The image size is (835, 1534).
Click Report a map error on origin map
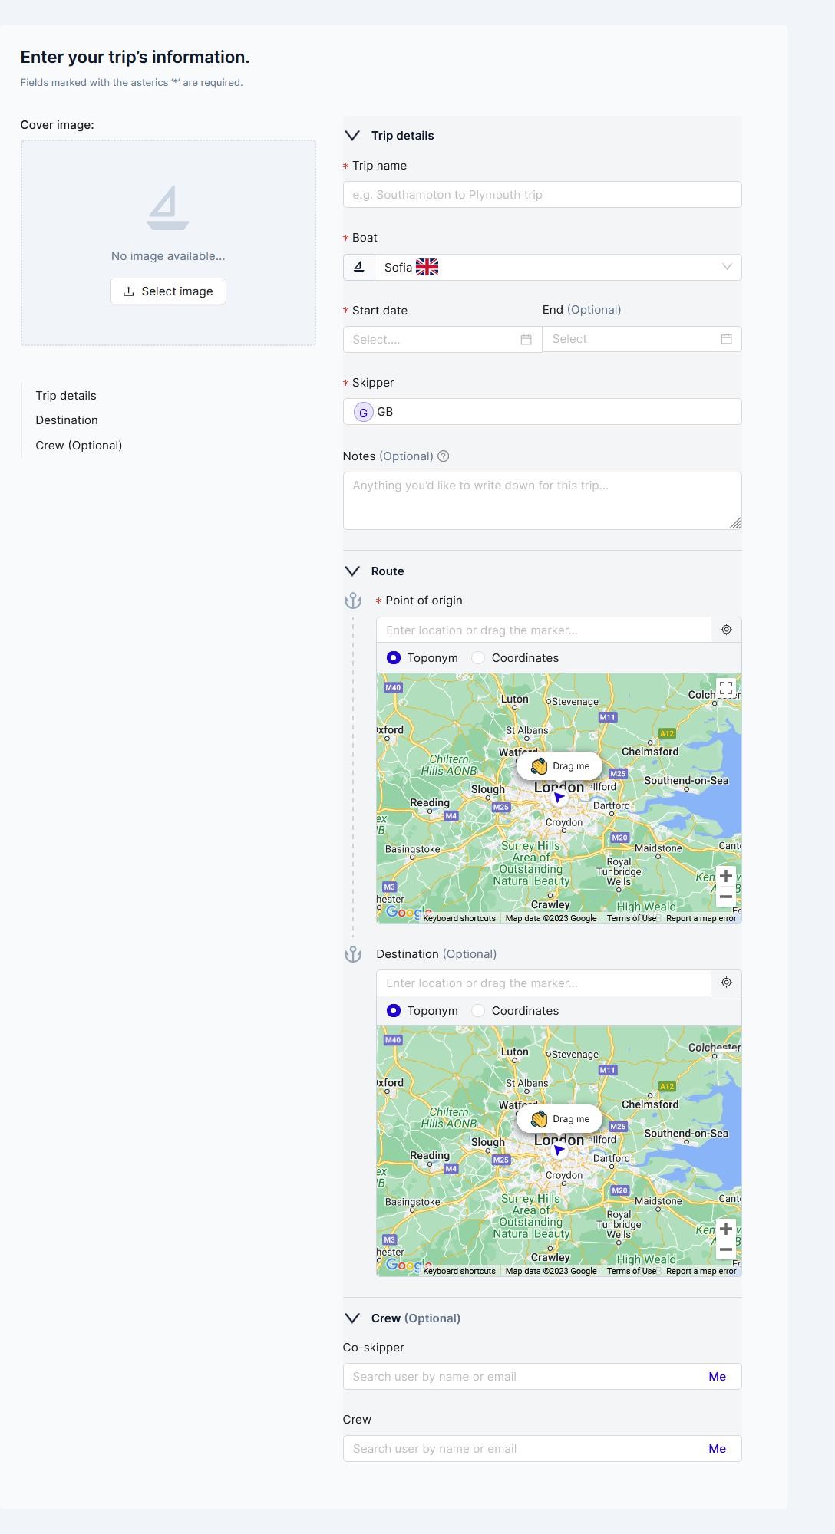(x=701, y=918)
